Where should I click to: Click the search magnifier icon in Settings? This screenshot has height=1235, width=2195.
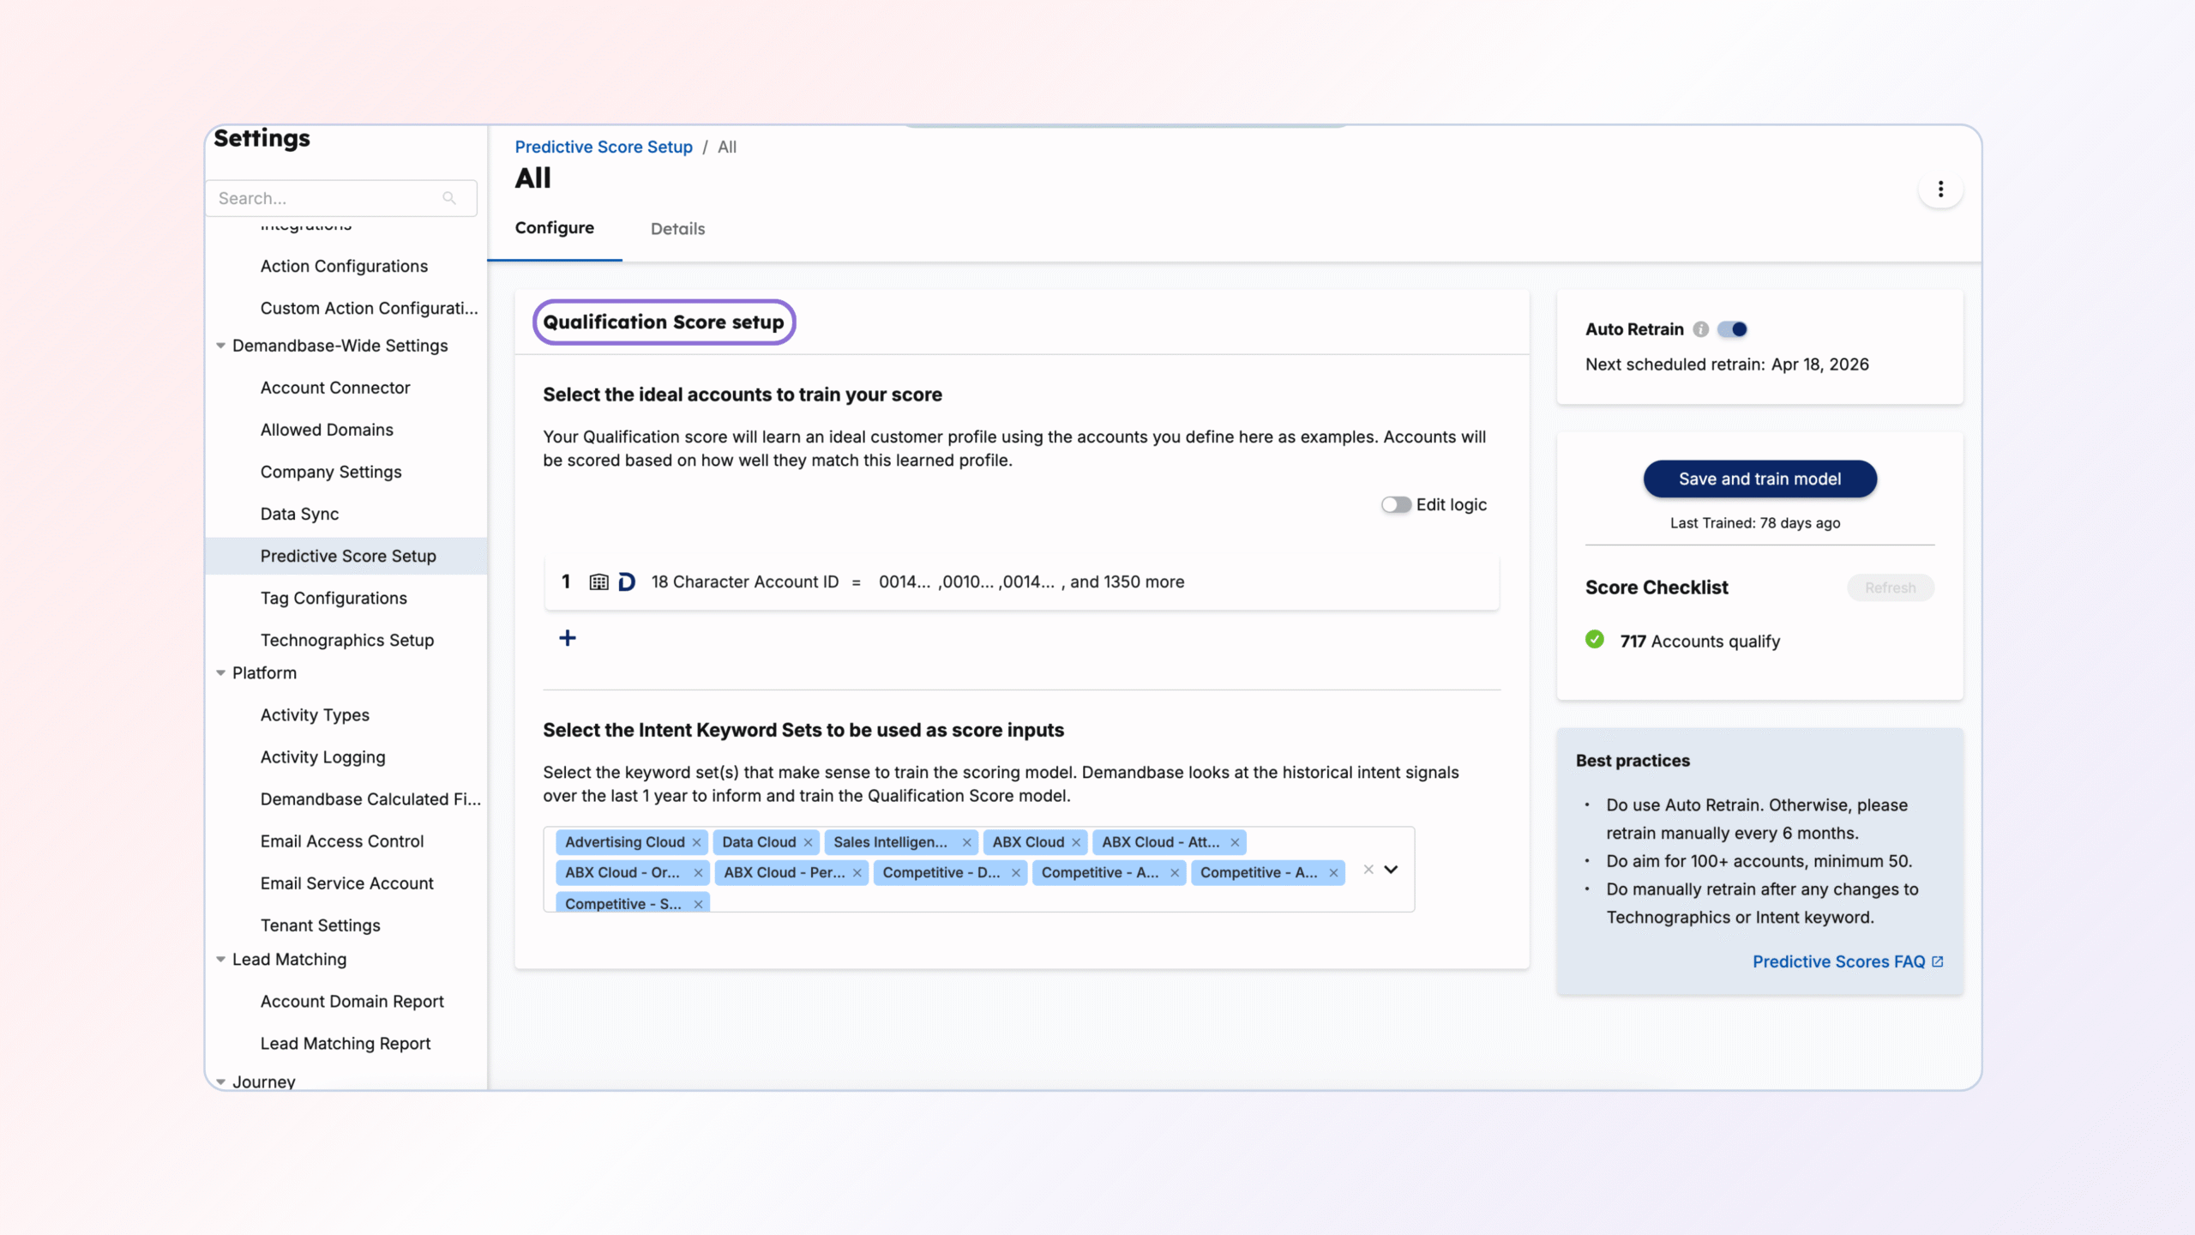(449, 198)
